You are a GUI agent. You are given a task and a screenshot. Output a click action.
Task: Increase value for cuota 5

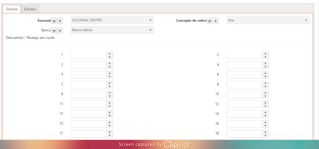pos(110,73)
